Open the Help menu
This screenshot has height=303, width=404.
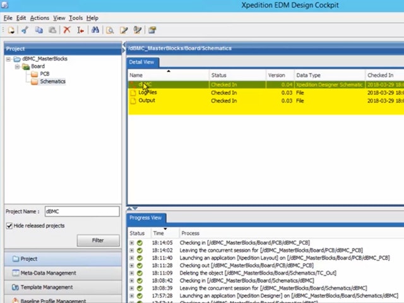(92, 18)
